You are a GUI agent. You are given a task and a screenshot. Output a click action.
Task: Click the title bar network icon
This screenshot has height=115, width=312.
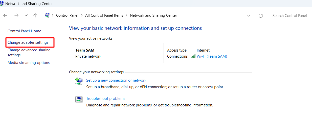click(2, 4)
